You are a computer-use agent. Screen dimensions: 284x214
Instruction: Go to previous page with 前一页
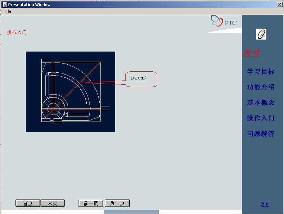(91, 203)
